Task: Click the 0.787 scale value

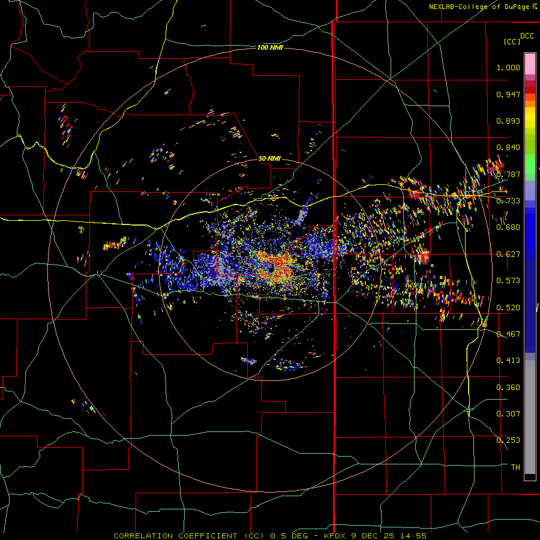Action: point(508,174)
